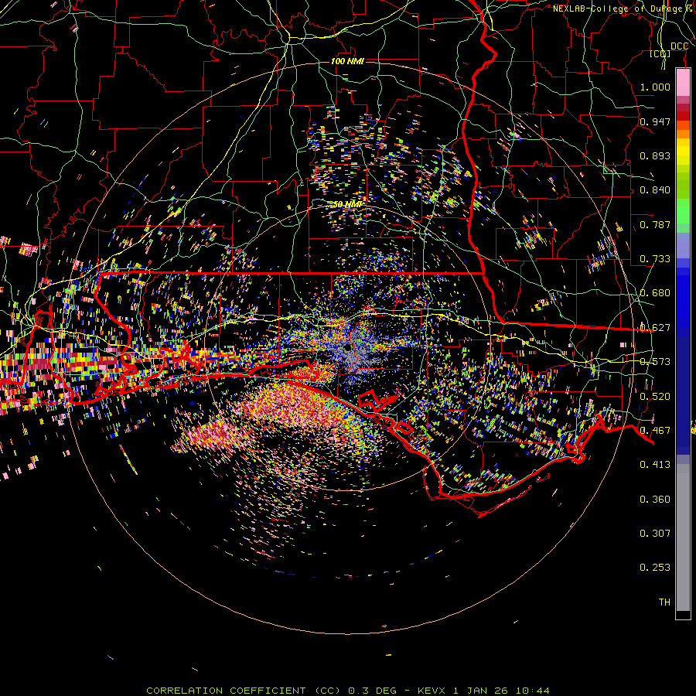Click the TH label on the scale
The width and height of the screenshot is (696, 696).
click(664, 602)
